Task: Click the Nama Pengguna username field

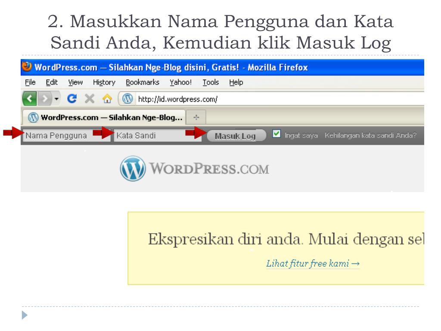Action: point(66,136)
